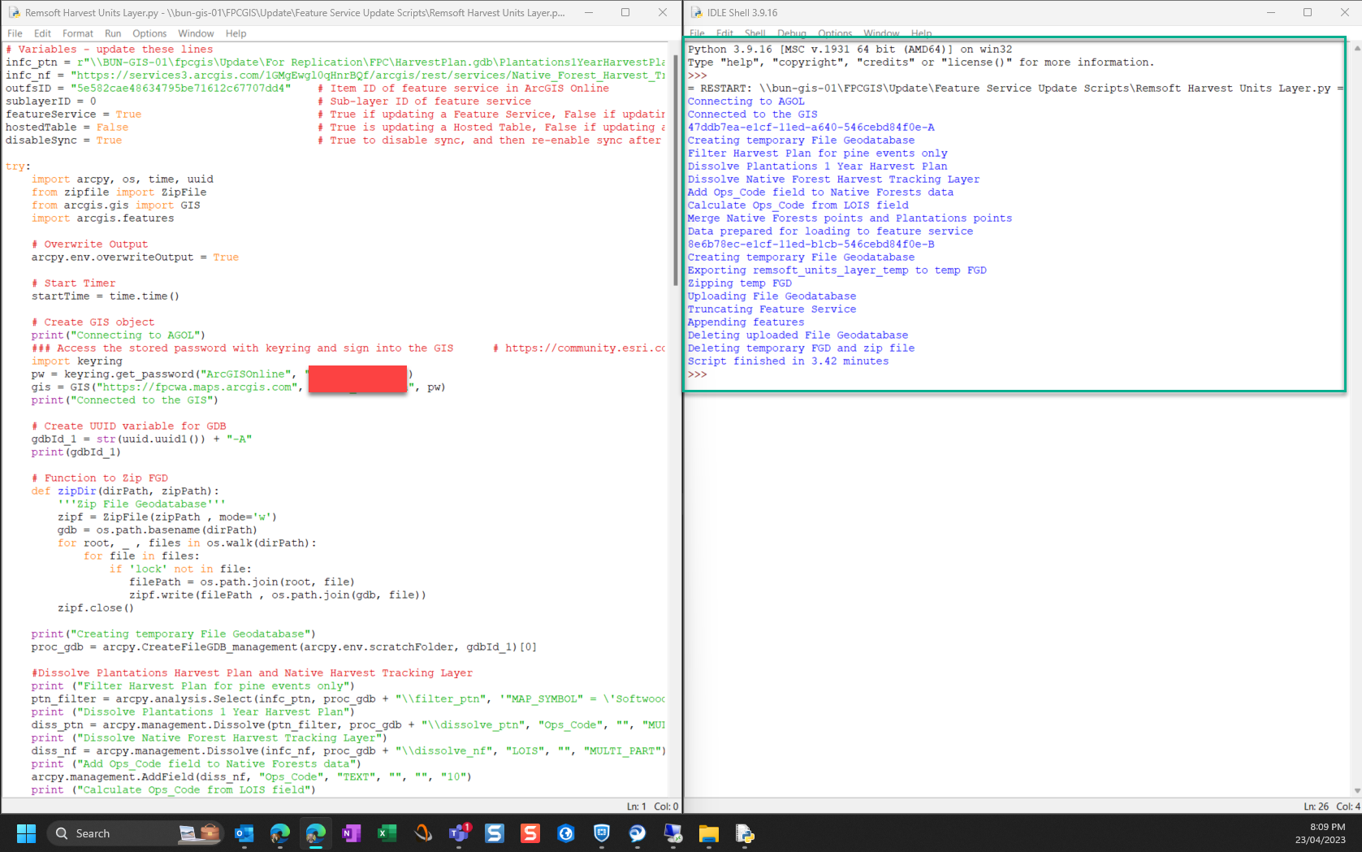1362x852 pixels.
Task: Open the first Edge profile icon beside Outlook
Action: click(x=280, y=833)
